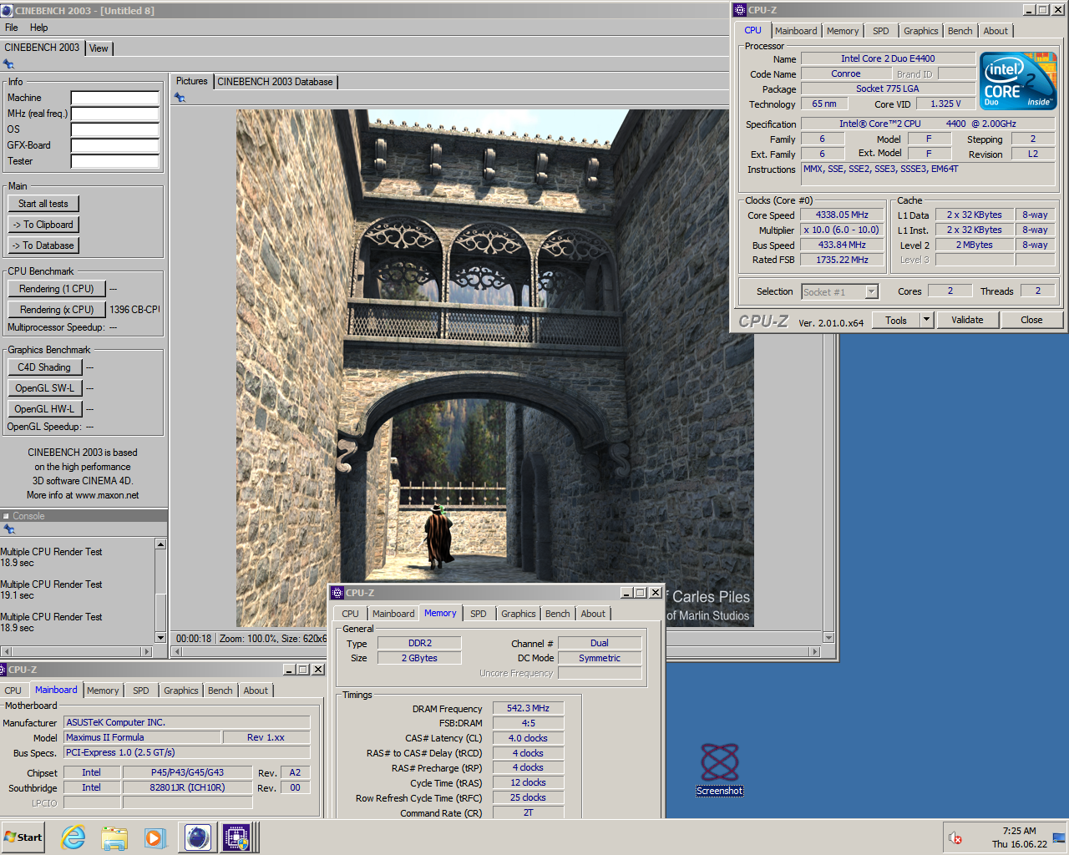This screenshot has height=855, width=1069.
Task: Click the GFX-Board input field
Action: (x=115, y=145)
